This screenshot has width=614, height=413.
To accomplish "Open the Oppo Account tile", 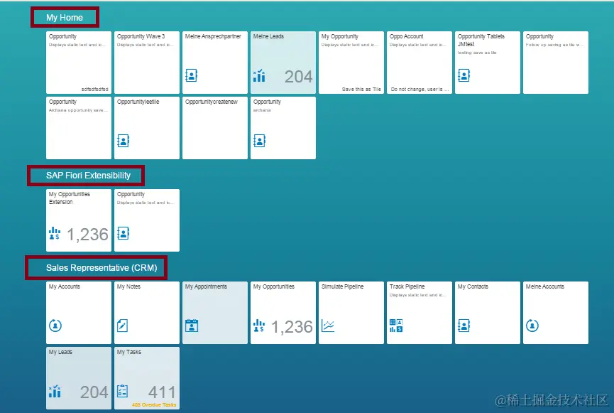I will tap(420, 63).
